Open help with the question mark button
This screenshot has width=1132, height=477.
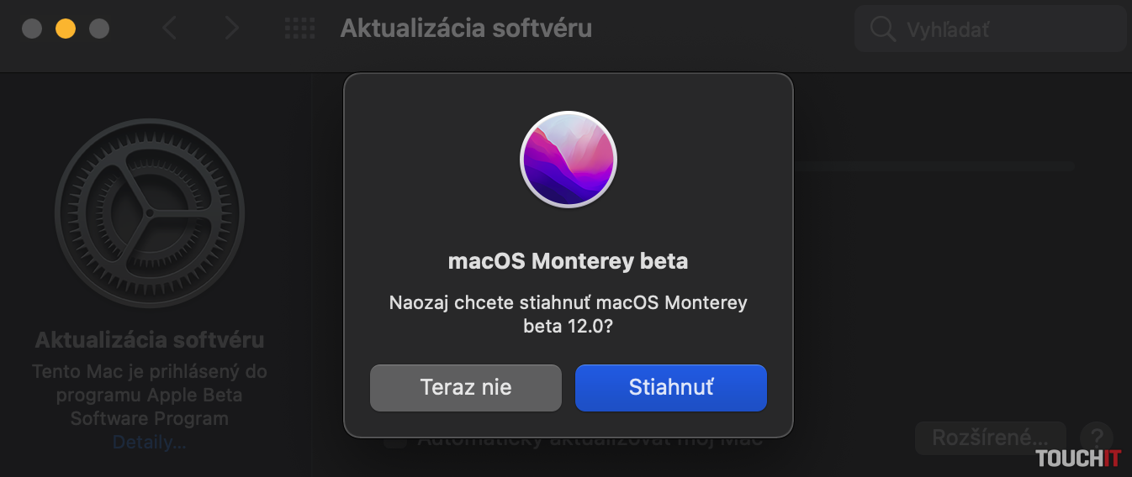pos(1097,438)
